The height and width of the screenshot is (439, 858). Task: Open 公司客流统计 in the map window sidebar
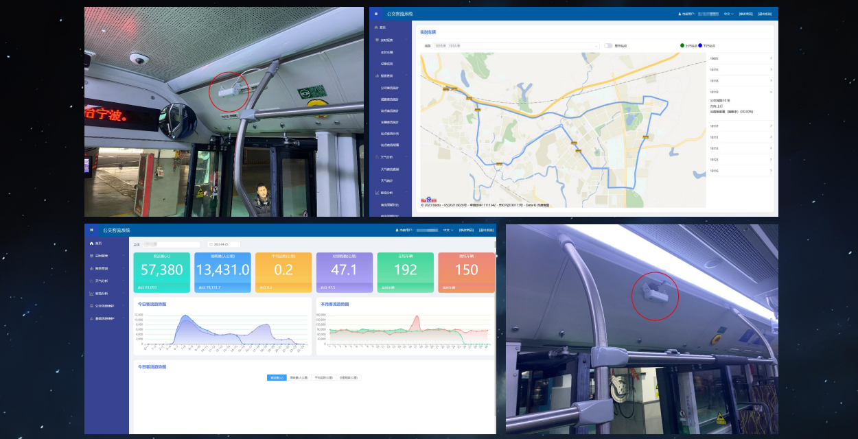[x=389, y=88]
